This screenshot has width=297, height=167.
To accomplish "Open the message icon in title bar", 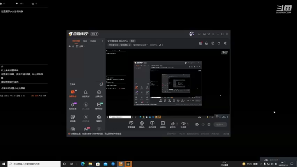I will click(199, 34).
